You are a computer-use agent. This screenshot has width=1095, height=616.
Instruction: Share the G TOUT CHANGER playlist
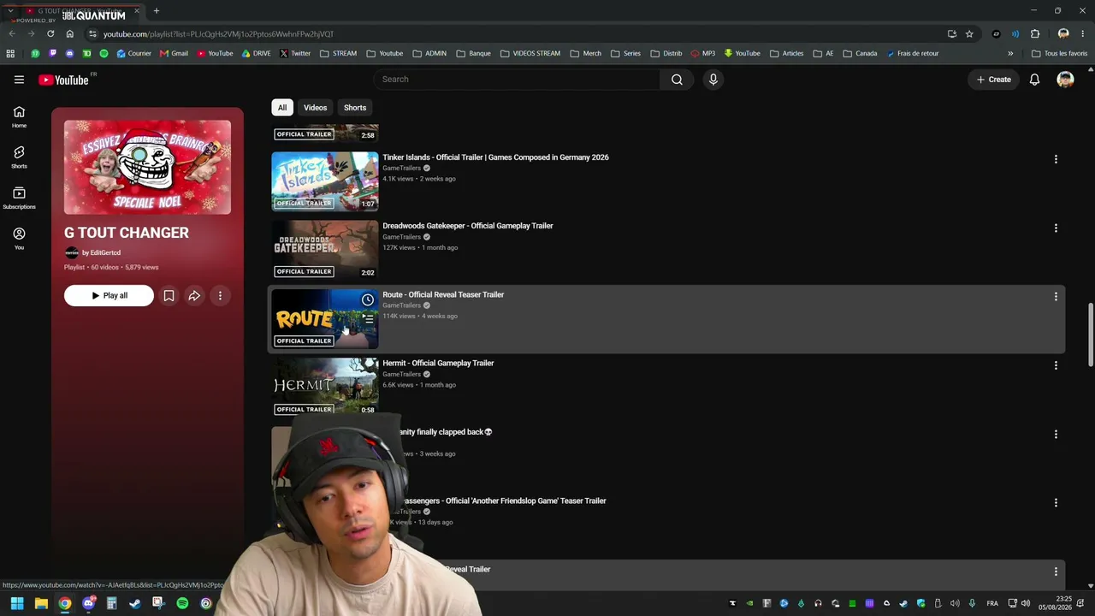pos(194,296)
